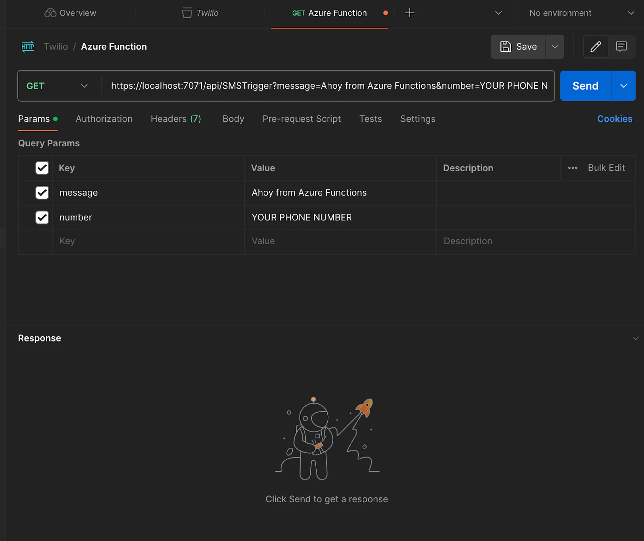Click the binoculars Overview icon
This screenshot has height=541, width=644.
point(50,13)
